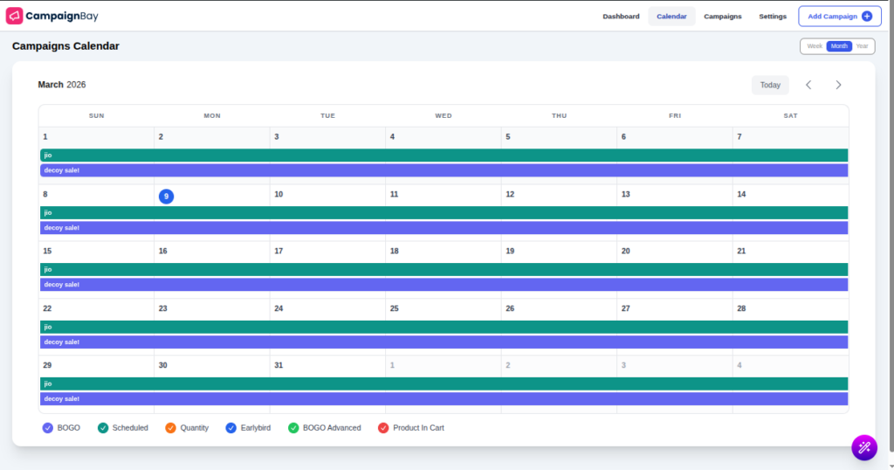The image size is (894, 470).
Task: Switch calendar to Week view
Action: [814, 46]
